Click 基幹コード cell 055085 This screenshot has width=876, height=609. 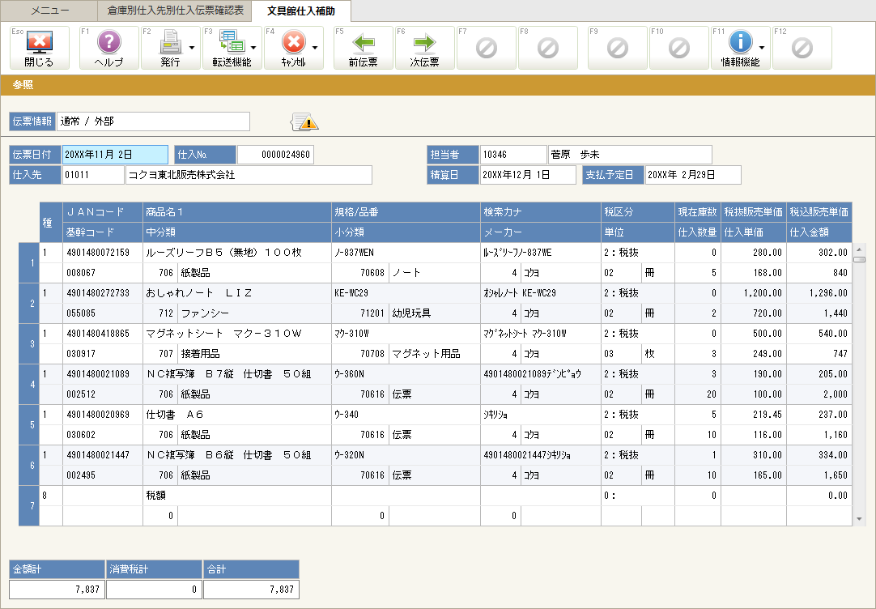coord(103,313)
